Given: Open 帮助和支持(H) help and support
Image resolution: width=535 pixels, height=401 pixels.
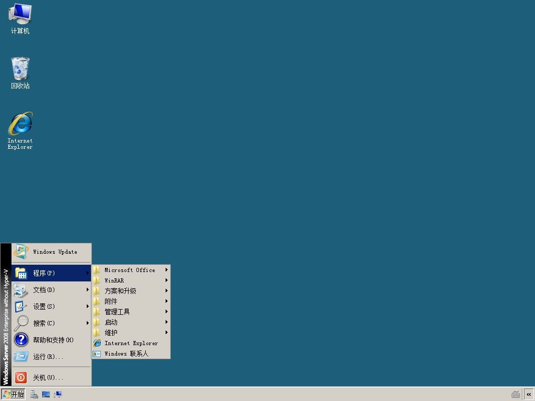Looking at the screenshot, I should point(52,340).
